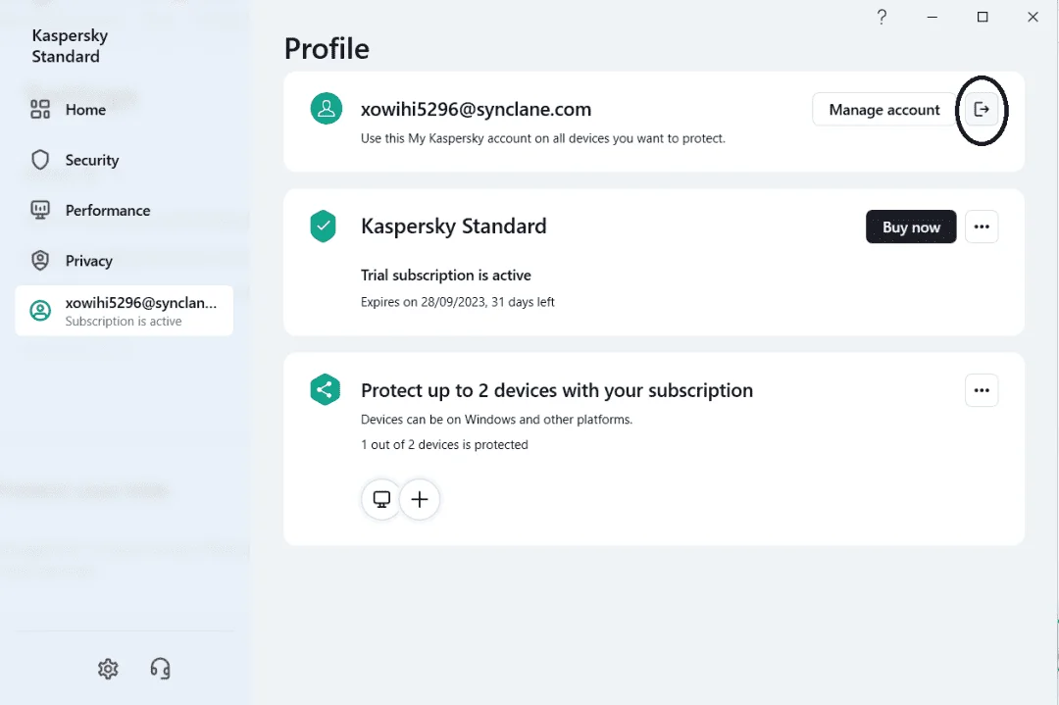Click the account email address text
1059x705 pixels.
pos(477,110)
